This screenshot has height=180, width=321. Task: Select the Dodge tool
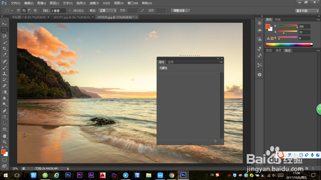[x=4, y=104]
